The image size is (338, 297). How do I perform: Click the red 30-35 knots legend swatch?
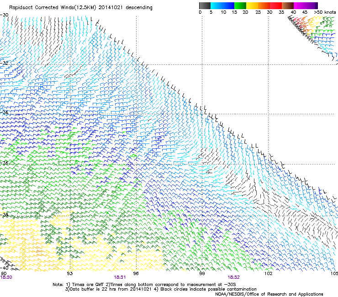pyautogui.click(x=276, y=5)
